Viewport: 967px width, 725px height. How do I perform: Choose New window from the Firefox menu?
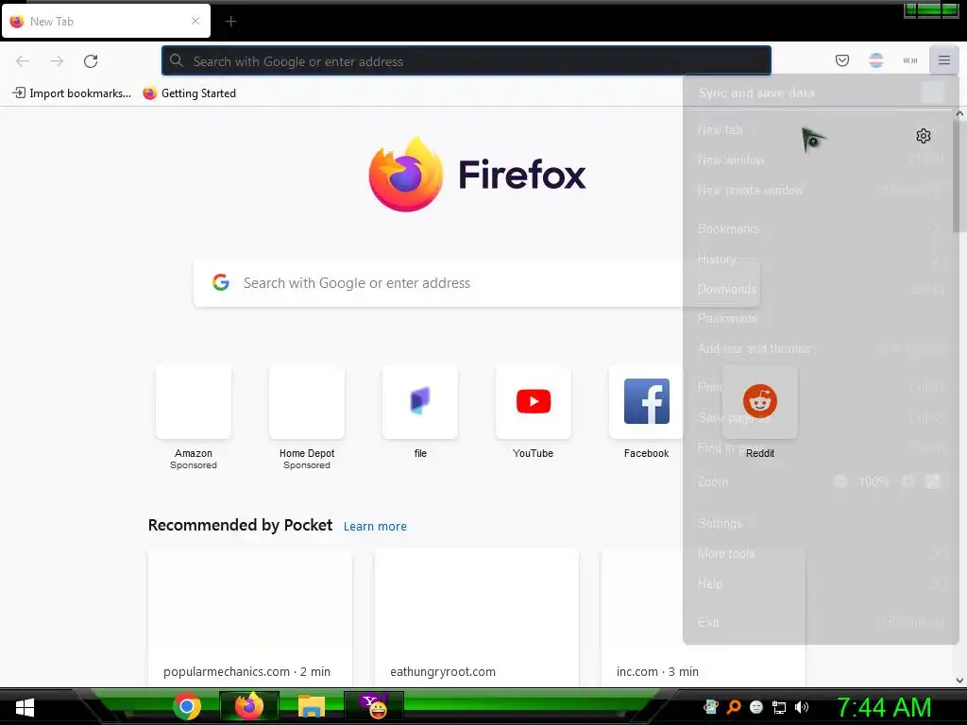tap(821, 160)
